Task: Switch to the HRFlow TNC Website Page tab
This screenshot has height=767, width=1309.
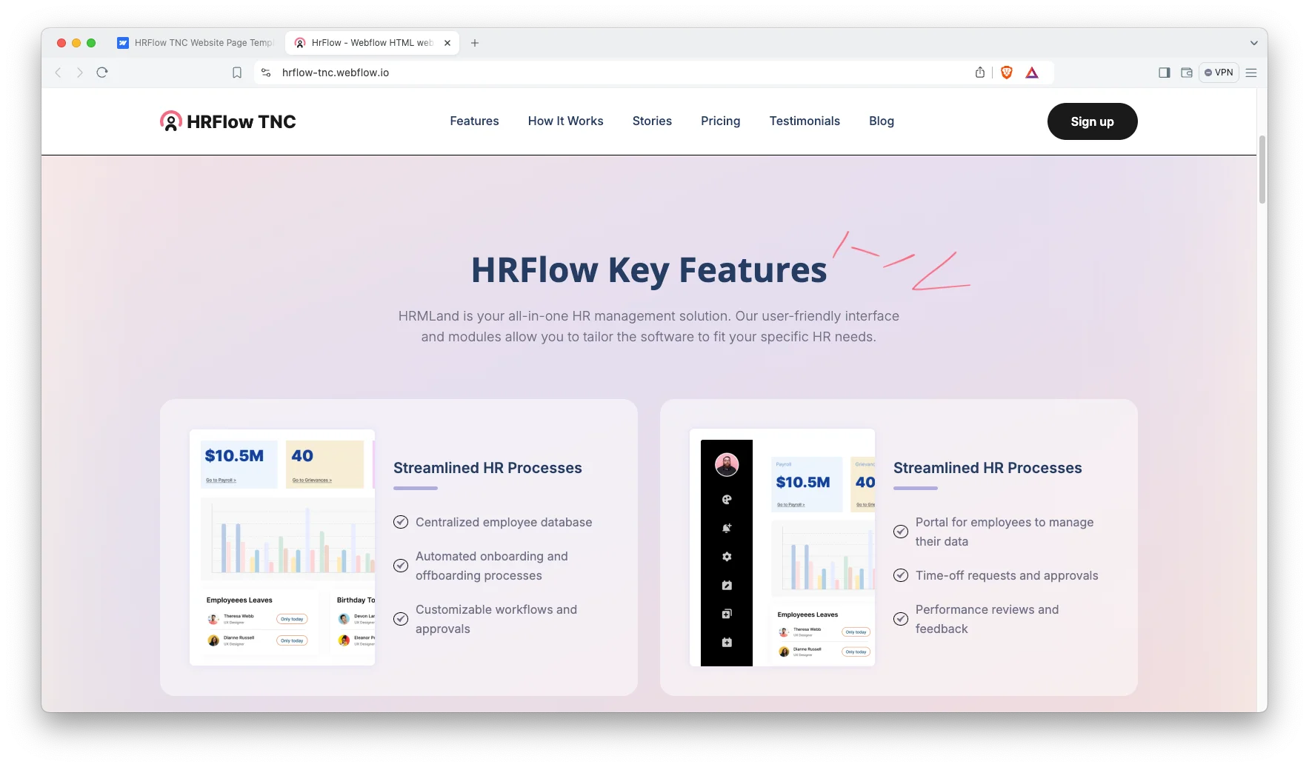Action: (x=195, y=42)
